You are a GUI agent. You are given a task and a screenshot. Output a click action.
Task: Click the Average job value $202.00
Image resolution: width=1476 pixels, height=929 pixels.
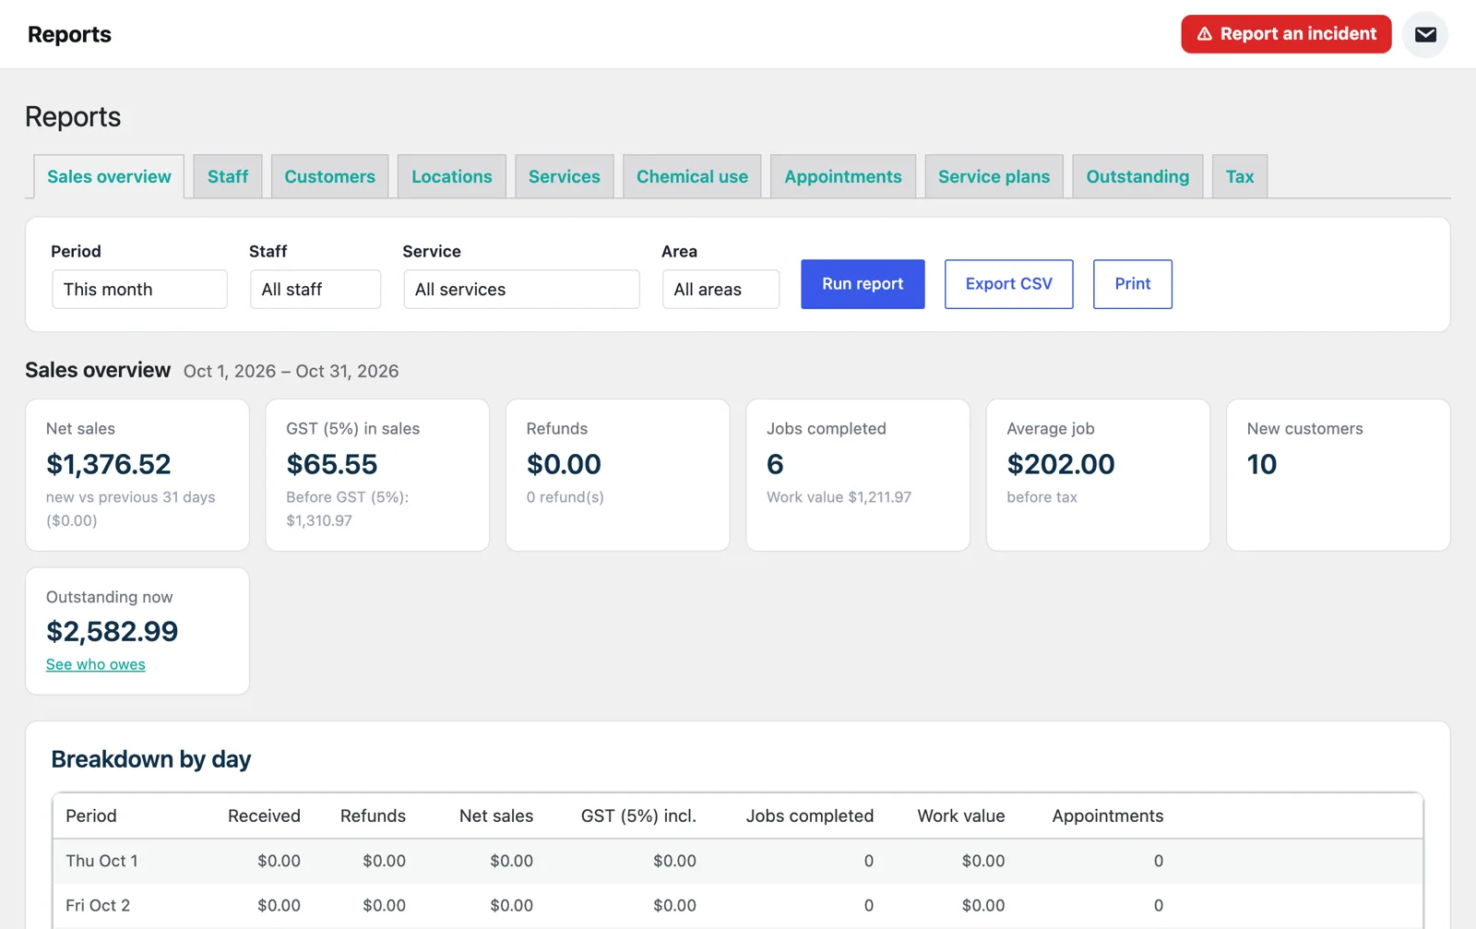1061,464
